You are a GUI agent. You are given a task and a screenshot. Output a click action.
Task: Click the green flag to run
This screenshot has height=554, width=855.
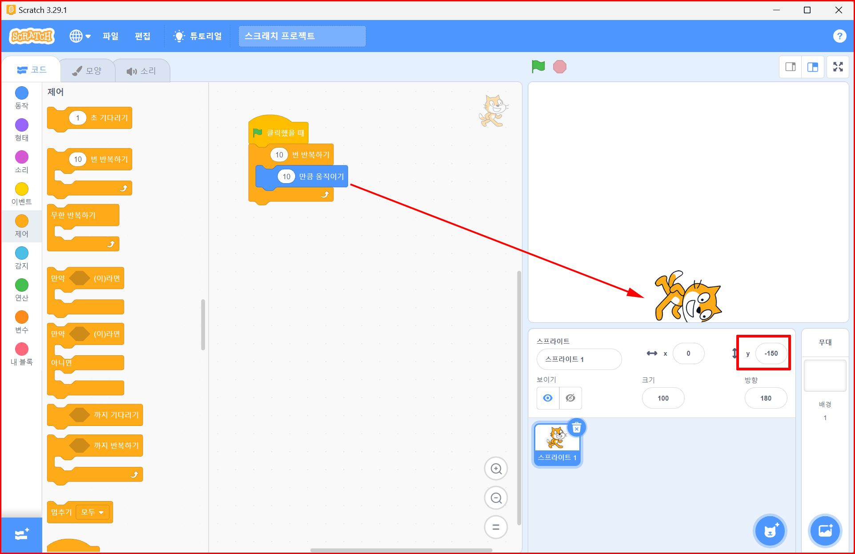538,67
